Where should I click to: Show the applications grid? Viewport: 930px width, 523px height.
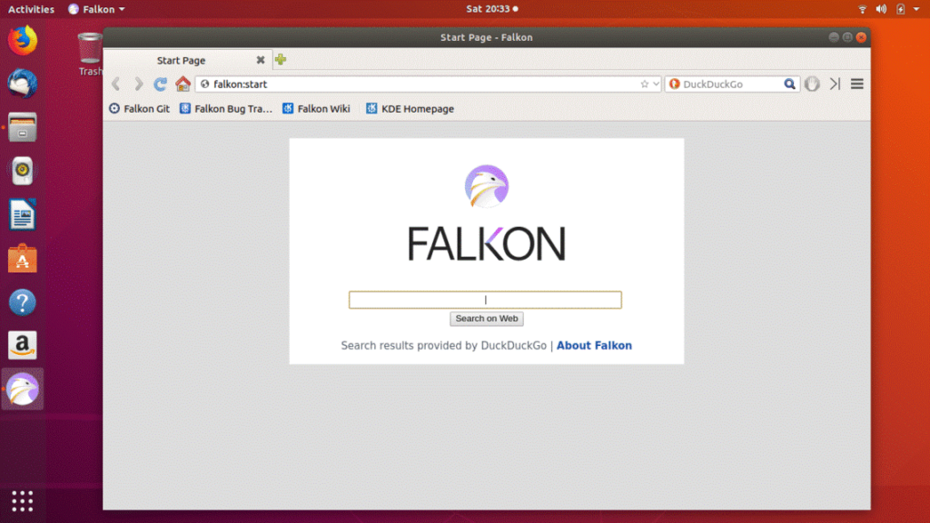pyautogui.click(x=23, y=501)
